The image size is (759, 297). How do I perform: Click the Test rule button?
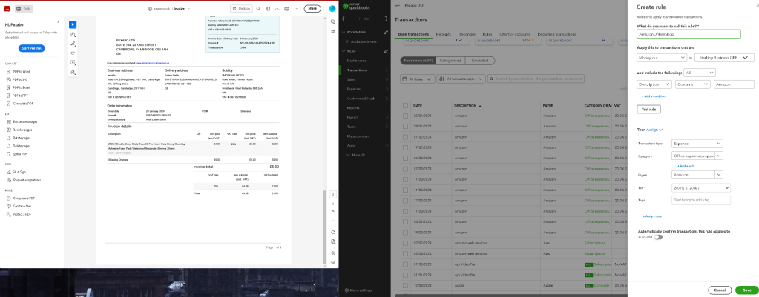click(x=648, y=110)
